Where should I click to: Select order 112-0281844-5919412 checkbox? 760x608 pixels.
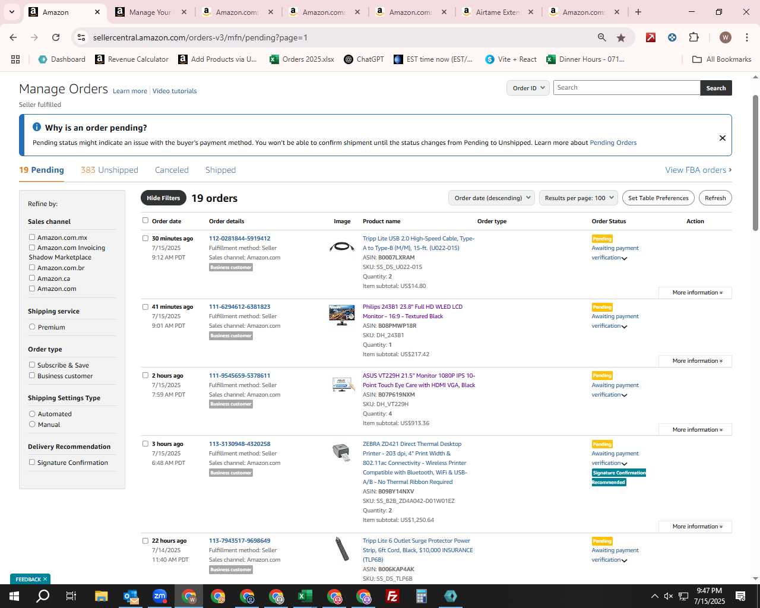click(145, 238)
